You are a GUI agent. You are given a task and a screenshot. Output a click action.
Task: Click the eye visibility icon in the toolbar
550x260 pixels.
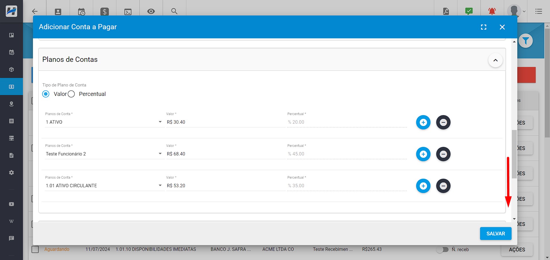pyautogui.click(x=151, y=11)
